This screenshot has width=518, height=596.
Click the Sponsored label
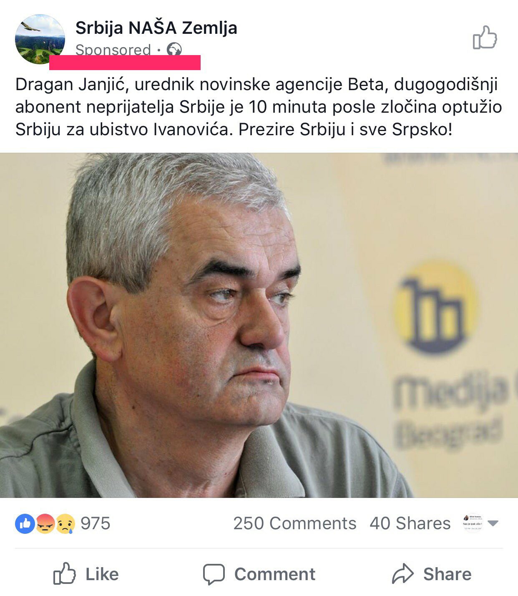pos(113,50)
